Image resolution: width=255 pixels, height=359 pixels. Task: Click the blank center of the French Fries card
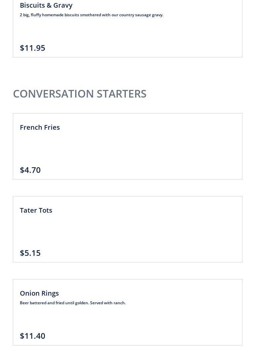point(127,148)
